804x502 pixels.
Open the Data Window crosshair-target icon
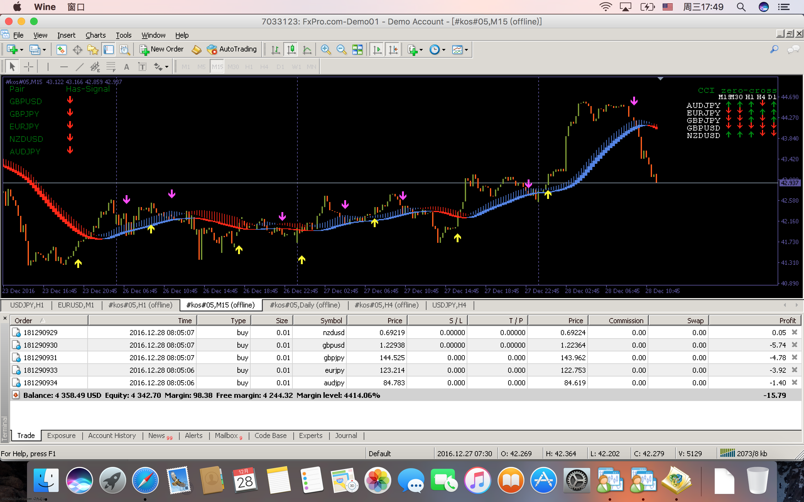(x=77, y=50)
